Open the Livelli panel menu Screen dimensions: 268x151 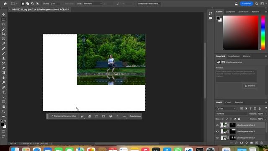(x=266, y=102)
